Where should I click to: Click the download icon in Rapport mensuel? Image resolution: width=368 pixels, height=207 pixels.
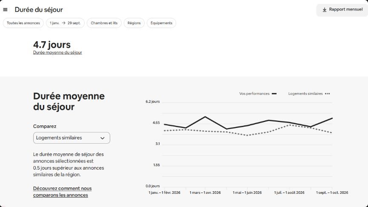[x=324, y=10]
